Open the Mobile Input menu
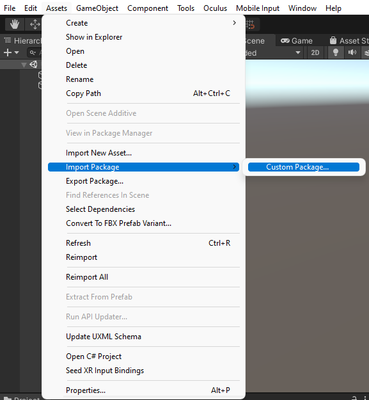The image size is (369, 400). click(258, 8)
